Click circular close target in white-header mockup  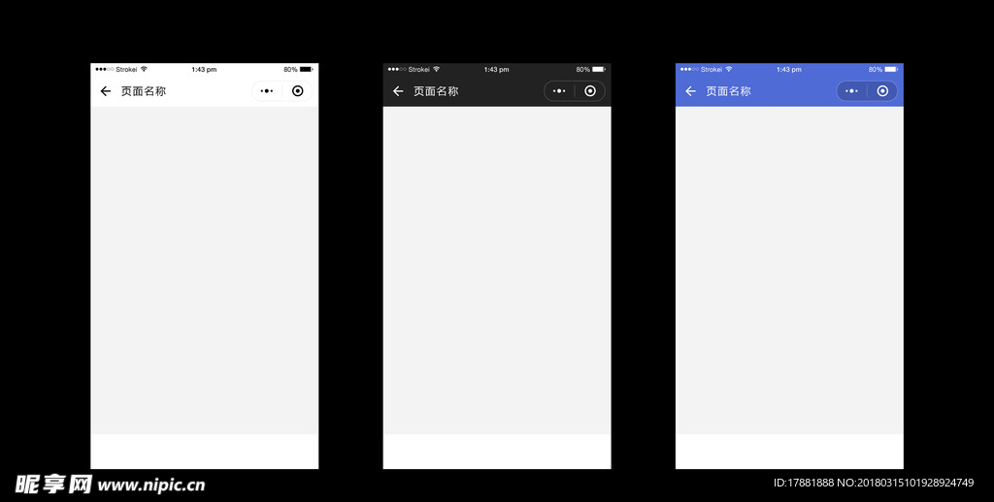point(297,91)
